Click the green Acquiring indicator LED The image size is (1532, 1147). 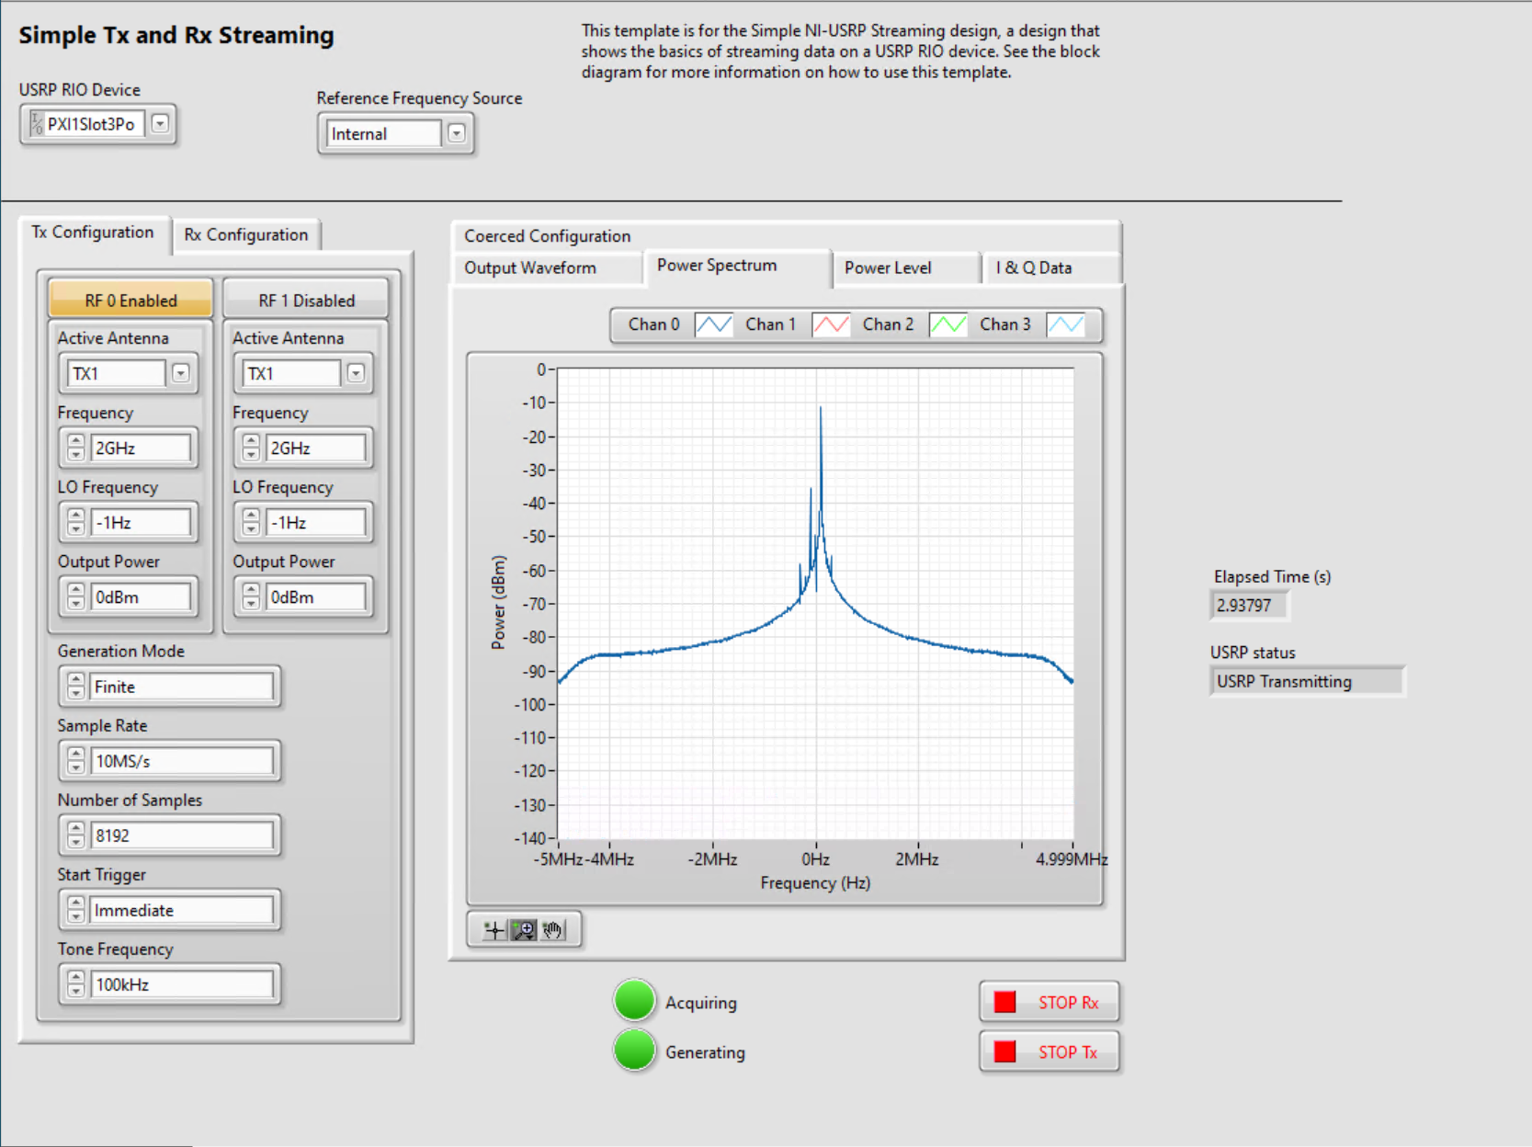tap(634, 1001)
